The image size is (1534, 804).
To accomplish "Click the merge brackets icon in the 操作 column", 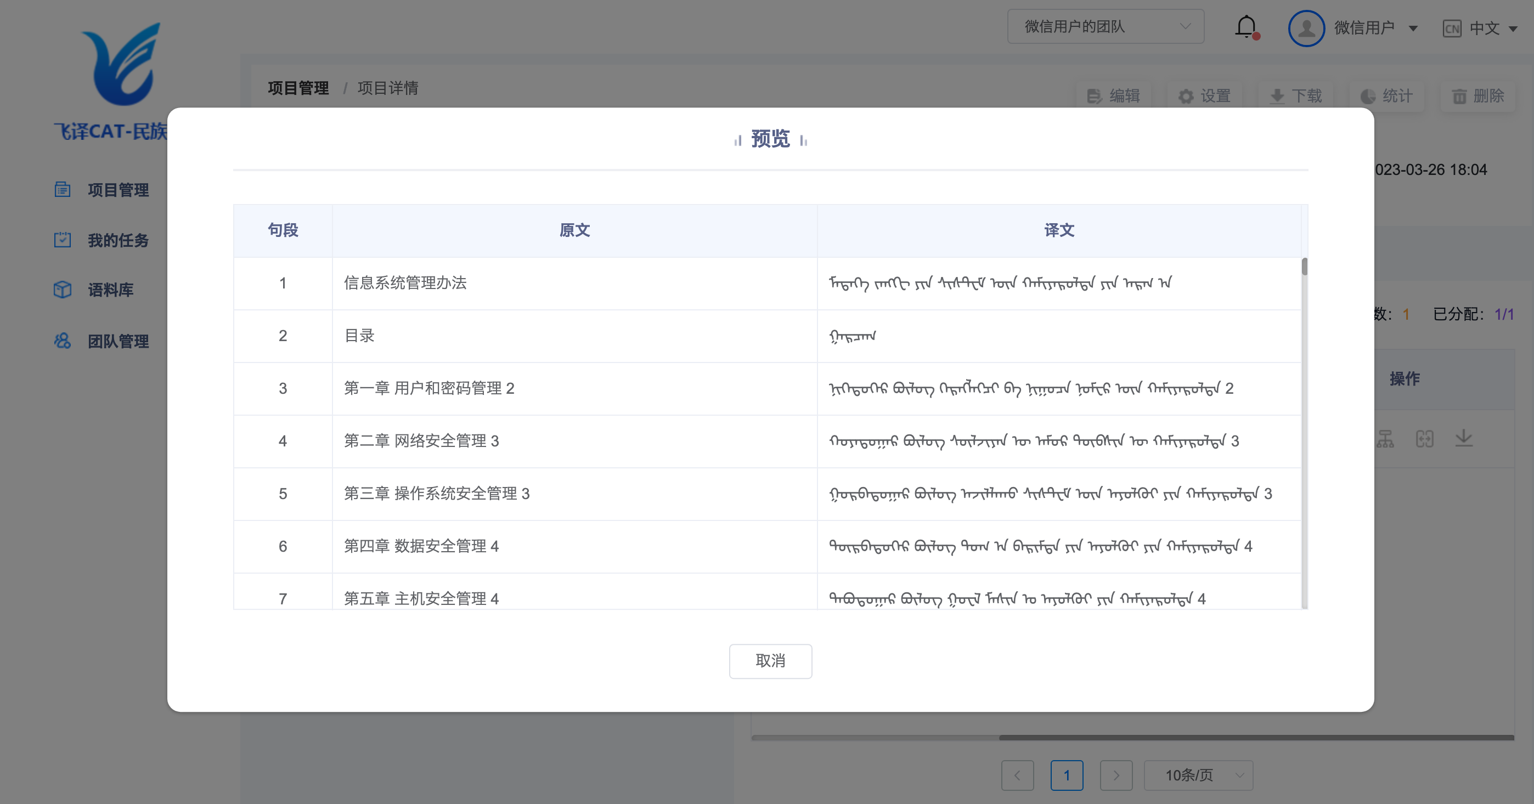I will pyautogui.click(x=1424, y=439).
